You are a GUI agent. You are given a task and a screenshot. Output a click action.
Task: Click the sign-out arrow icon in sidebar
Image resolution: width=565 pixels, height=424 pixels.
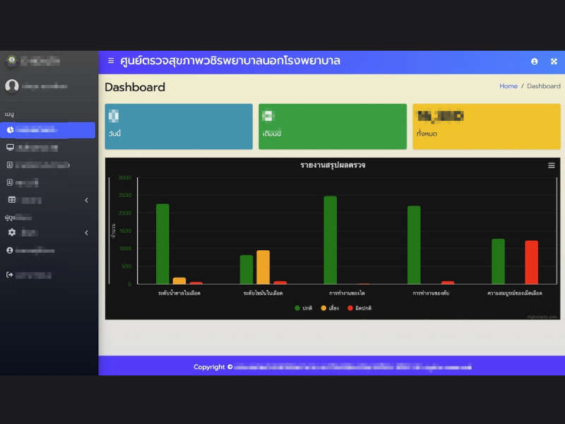click(10, 275)
